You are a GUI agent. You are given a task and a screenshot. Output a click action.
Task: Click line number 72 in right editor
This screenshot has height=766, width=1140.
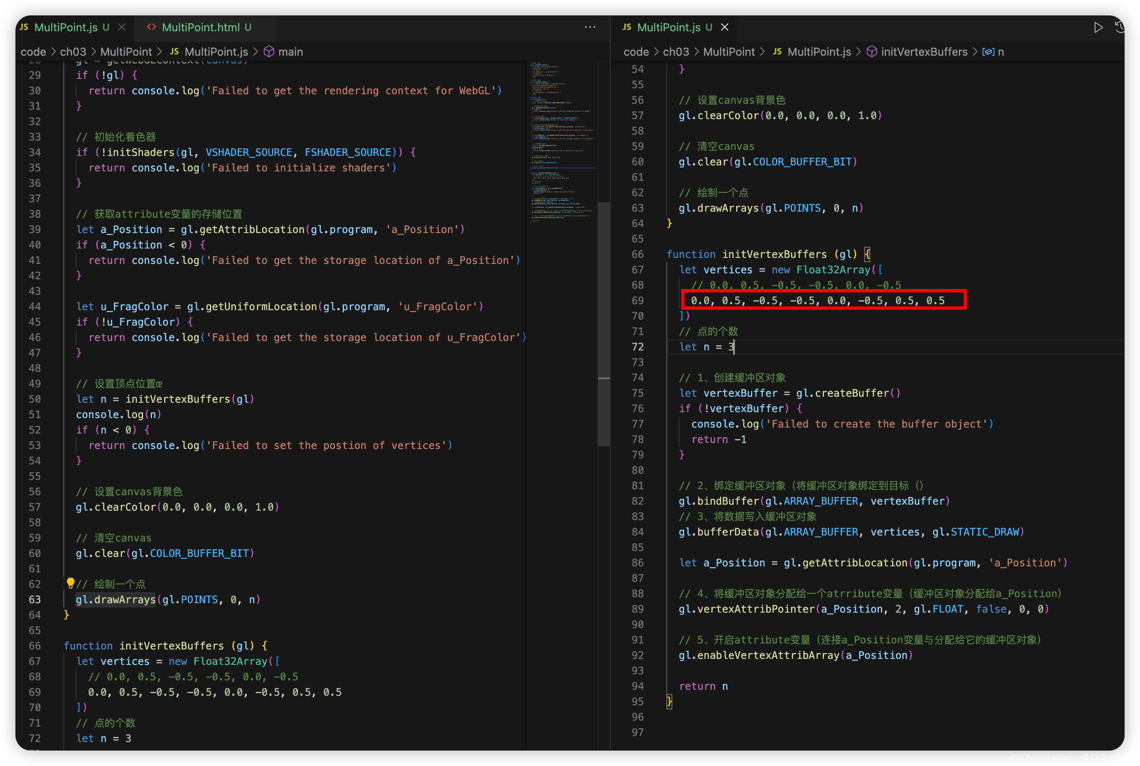638,347
